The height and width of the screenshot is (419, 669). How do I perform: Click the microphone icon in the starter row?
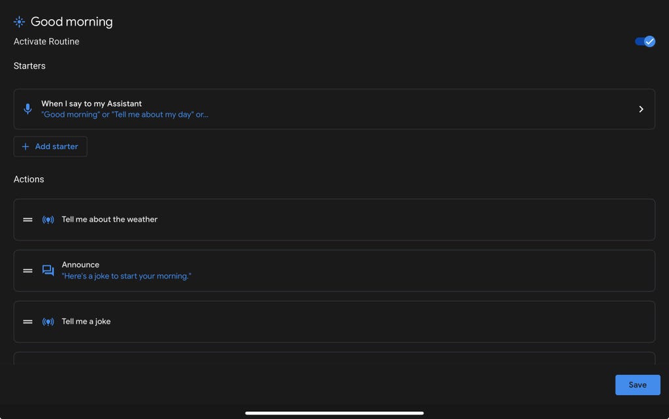point(27,109)
